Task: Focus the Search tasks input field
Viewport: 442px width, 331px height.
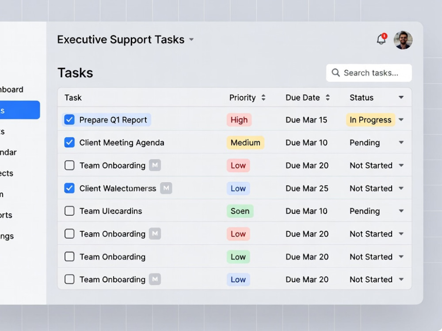Action: click(369, 73)
